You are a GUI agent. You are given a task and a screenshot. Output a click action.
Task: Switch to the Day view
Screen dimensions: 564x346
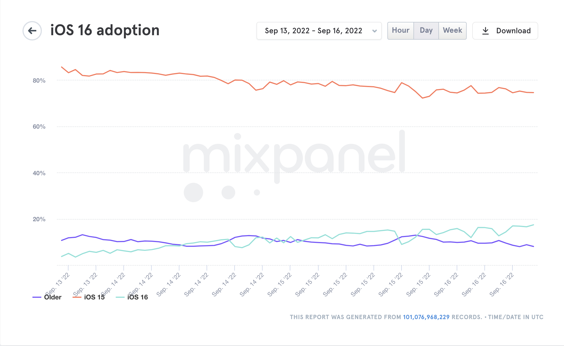pos(426,30)
